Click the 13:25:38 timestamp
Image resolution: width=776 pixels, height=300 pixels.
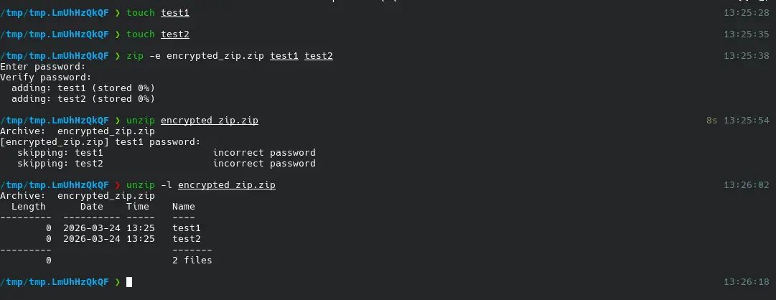tap(747, 56)
